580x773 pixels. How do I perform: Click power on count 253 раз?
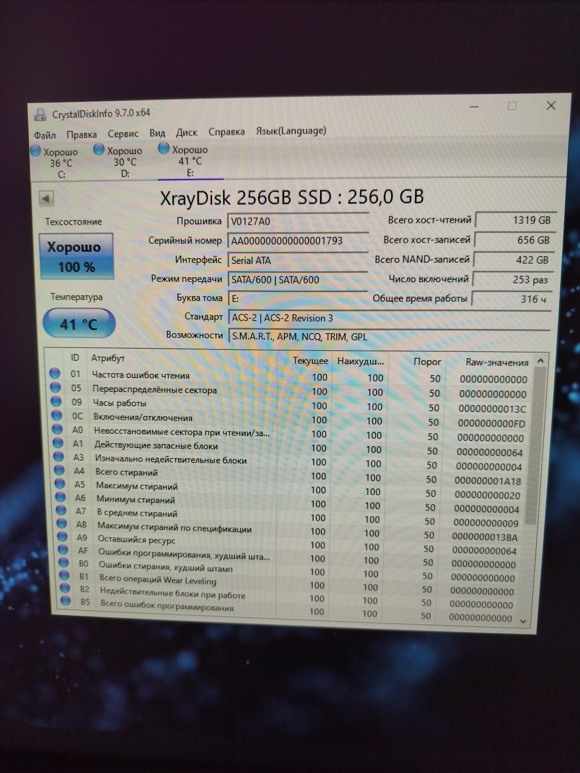point(513,279)
